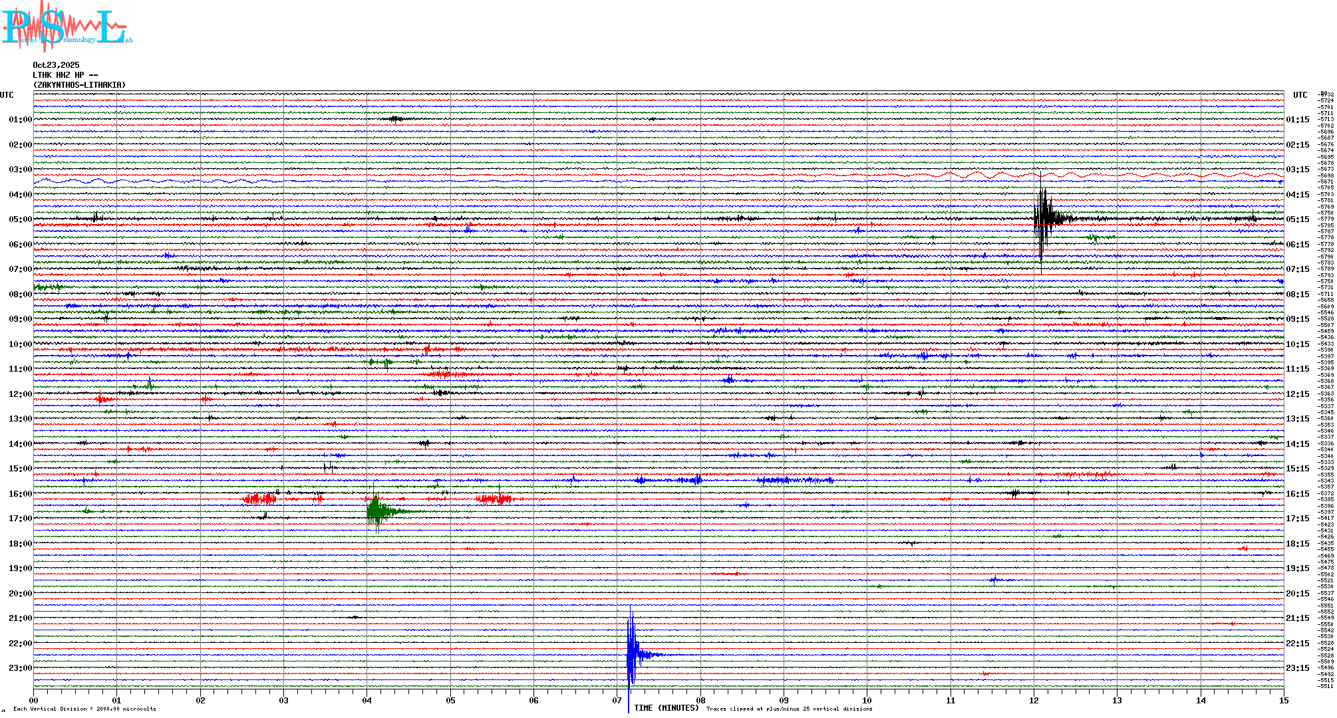Click the 12 minute axis tick label
This screenshot has width=1337, height=718.
point(1034,701)
